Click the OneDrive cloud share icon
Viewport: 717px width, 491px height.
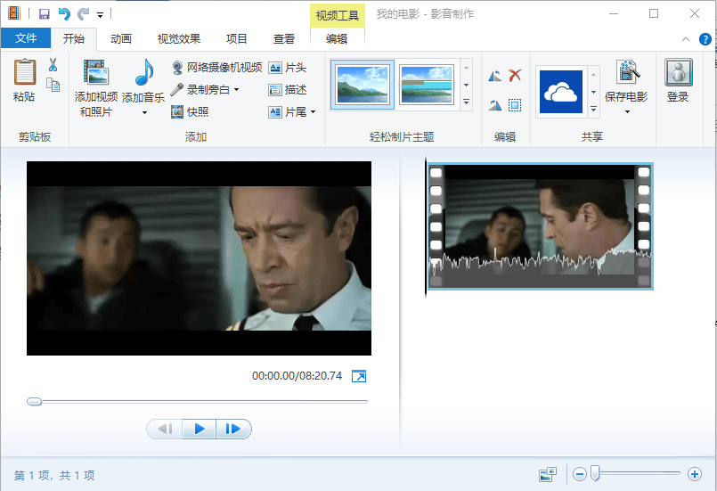pyautogui.click(x=560, y=92)
